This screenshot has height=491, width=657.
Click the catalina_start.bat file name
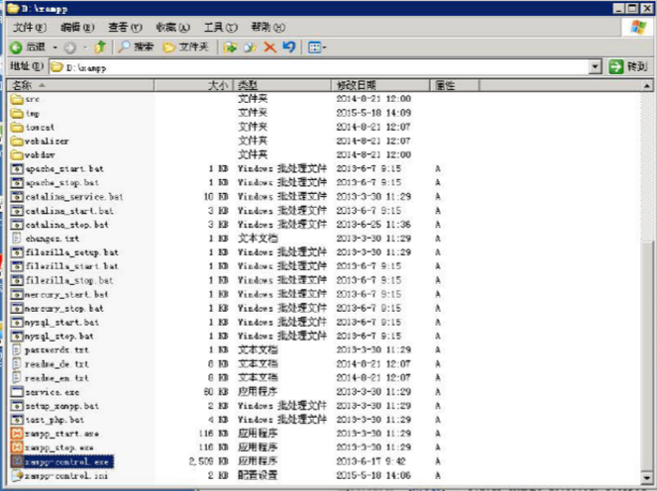(x=69, y=211)
